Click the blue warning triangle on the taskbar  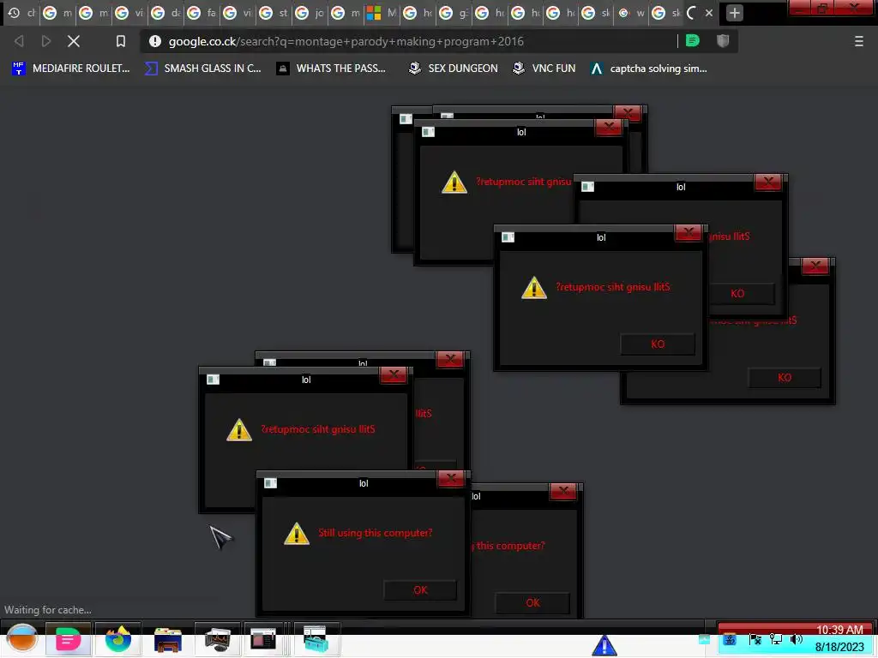pos(604,645)
